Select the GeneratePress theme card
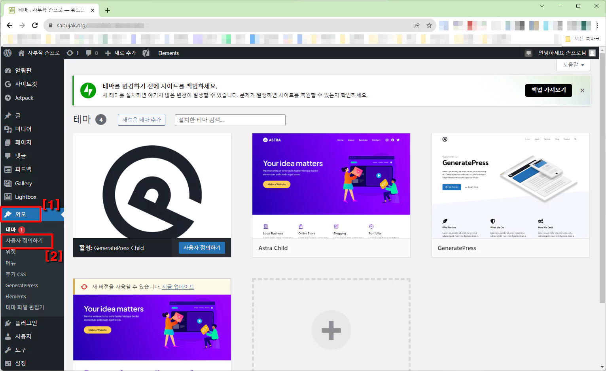The image size is (606, 371). pyautogui.click(x=510, y=195)
